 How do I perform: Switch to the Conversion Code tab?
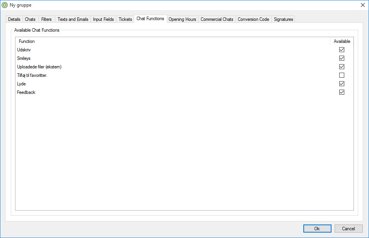pos(253,19)
